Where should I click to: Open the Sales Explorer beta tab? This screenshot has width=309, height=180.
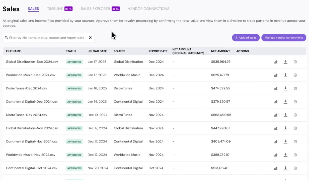(100, 9)
